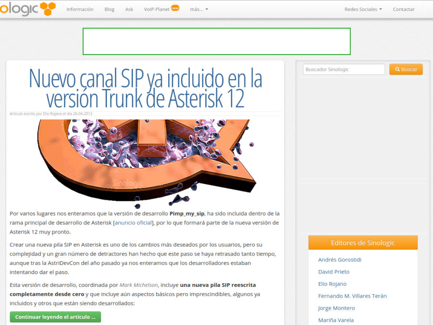Viewport: 433px width, 325px height.
Task: Select Fernando M. Villares Terán editor link
Action: pos(352,296)
